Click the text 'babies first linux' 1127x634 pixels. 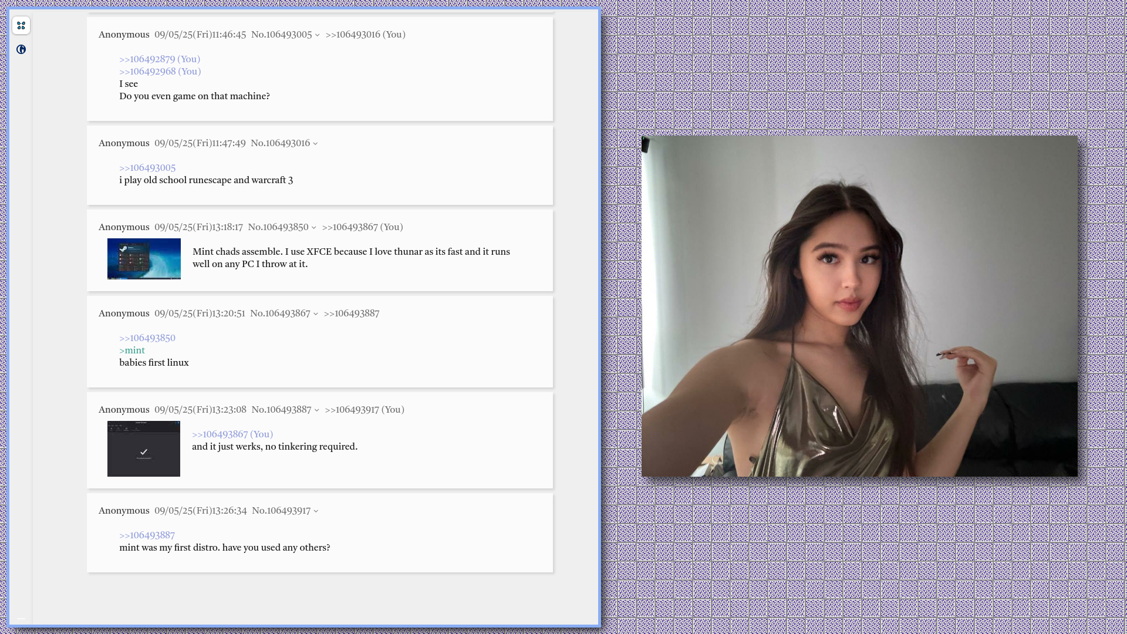(154, 363)
